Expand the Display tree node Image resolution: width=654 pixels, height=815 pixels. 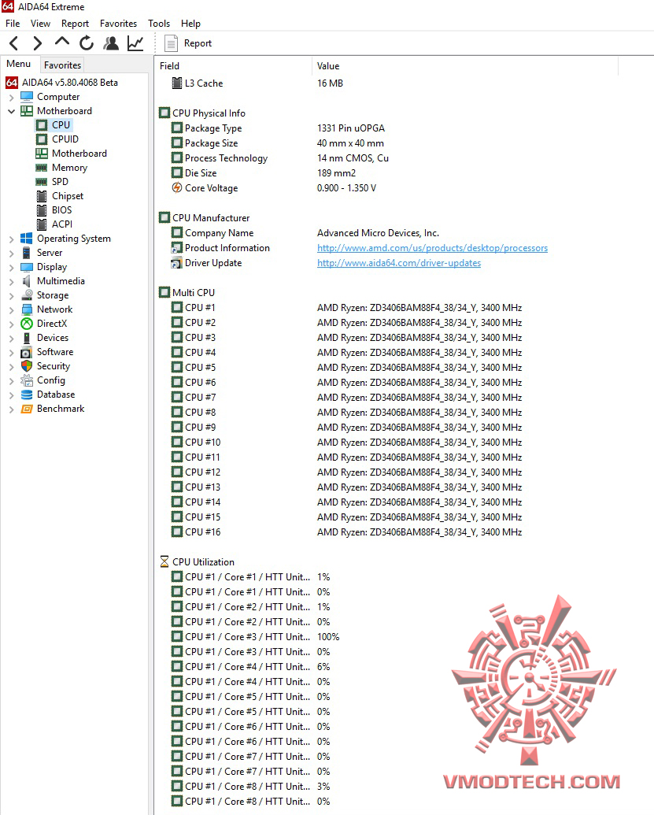[11, 267]
